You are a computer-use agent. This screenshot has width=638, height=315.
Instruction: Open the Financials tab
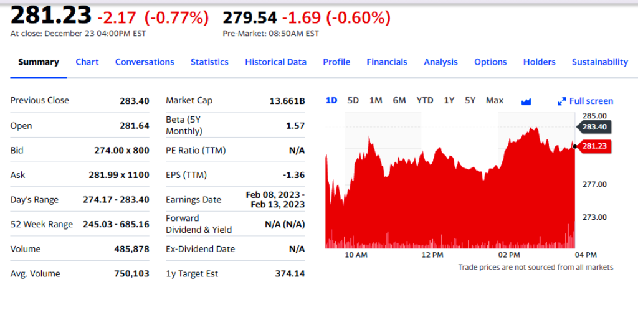[x=387, y=62]
